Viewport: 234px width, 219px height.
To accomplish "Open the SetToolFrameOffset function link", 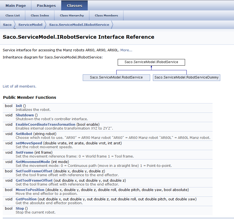I will [x=34, y=171].
